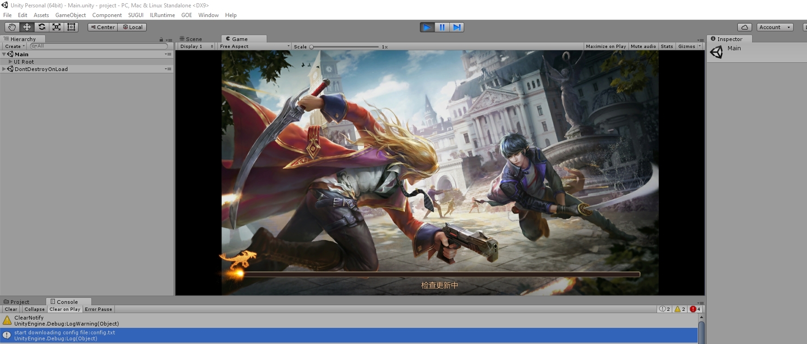This screenshot has width=807, height=344.
Task: Select the Rotate tool
Action: (x=42, y=27)
